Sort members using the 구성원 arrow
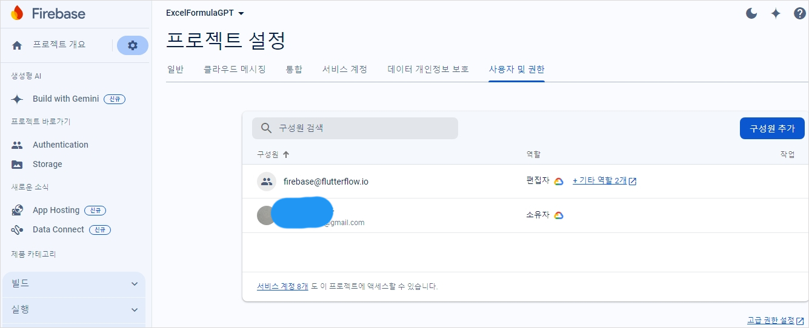The width and height of the screenshot is (809, 328). (286, 154)
